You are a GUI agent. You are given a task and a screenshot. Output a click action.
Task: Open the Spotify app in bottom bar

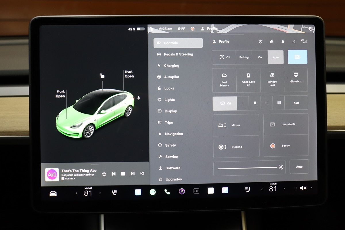[153, 192]
